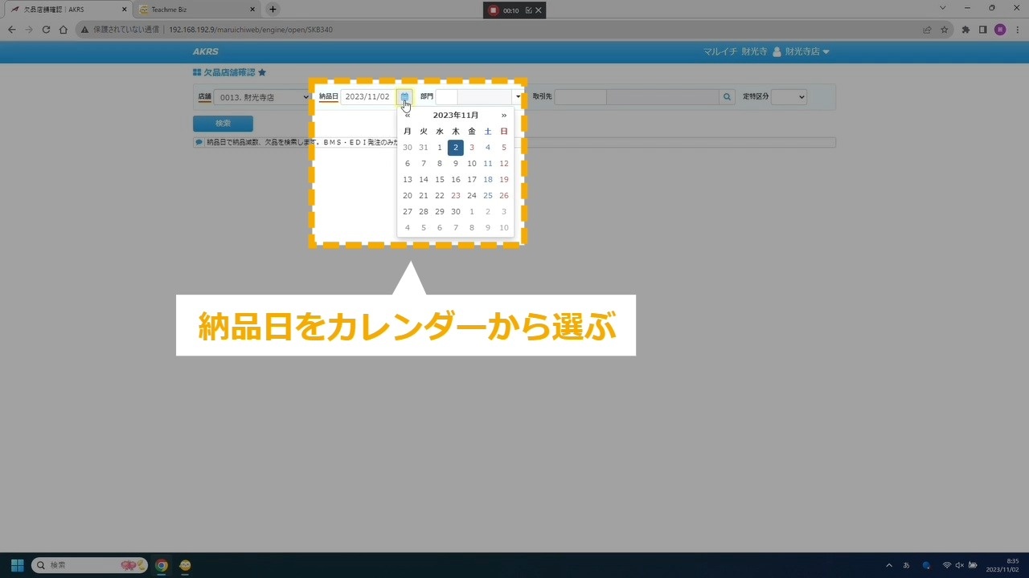Screen dimensions: 1029x578
Task: Open the Windows Start menu
Action: [17, 565]
